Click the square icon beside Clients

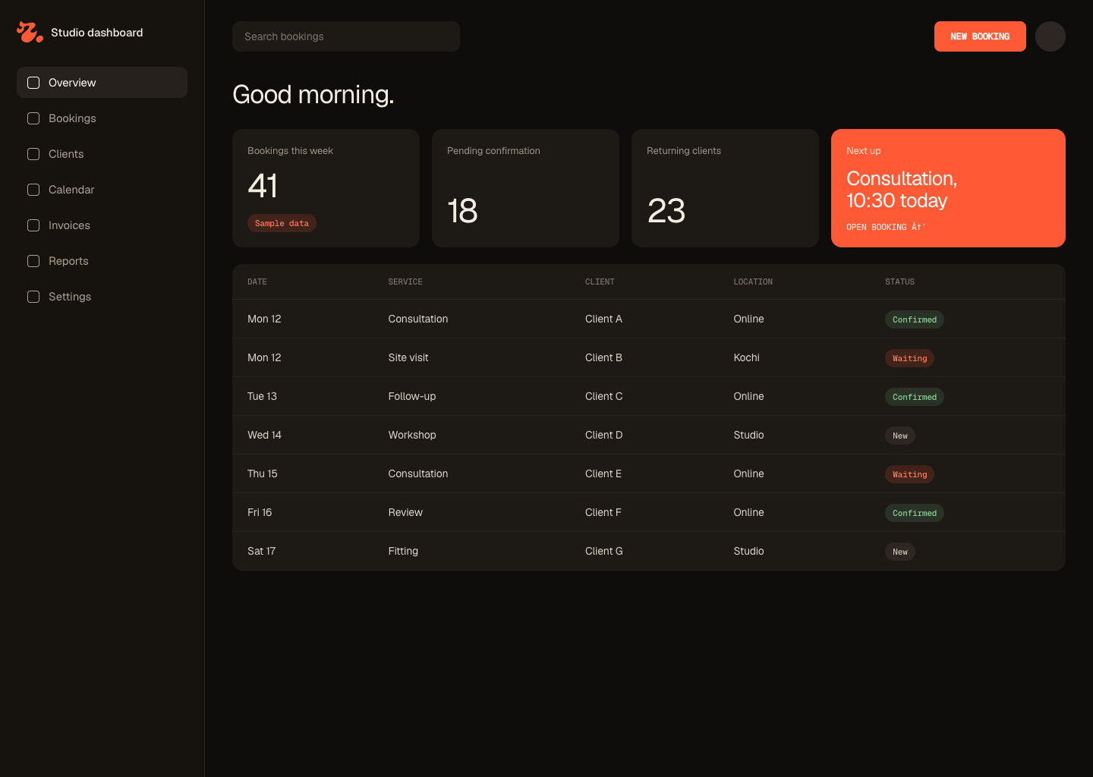[33, 154]
